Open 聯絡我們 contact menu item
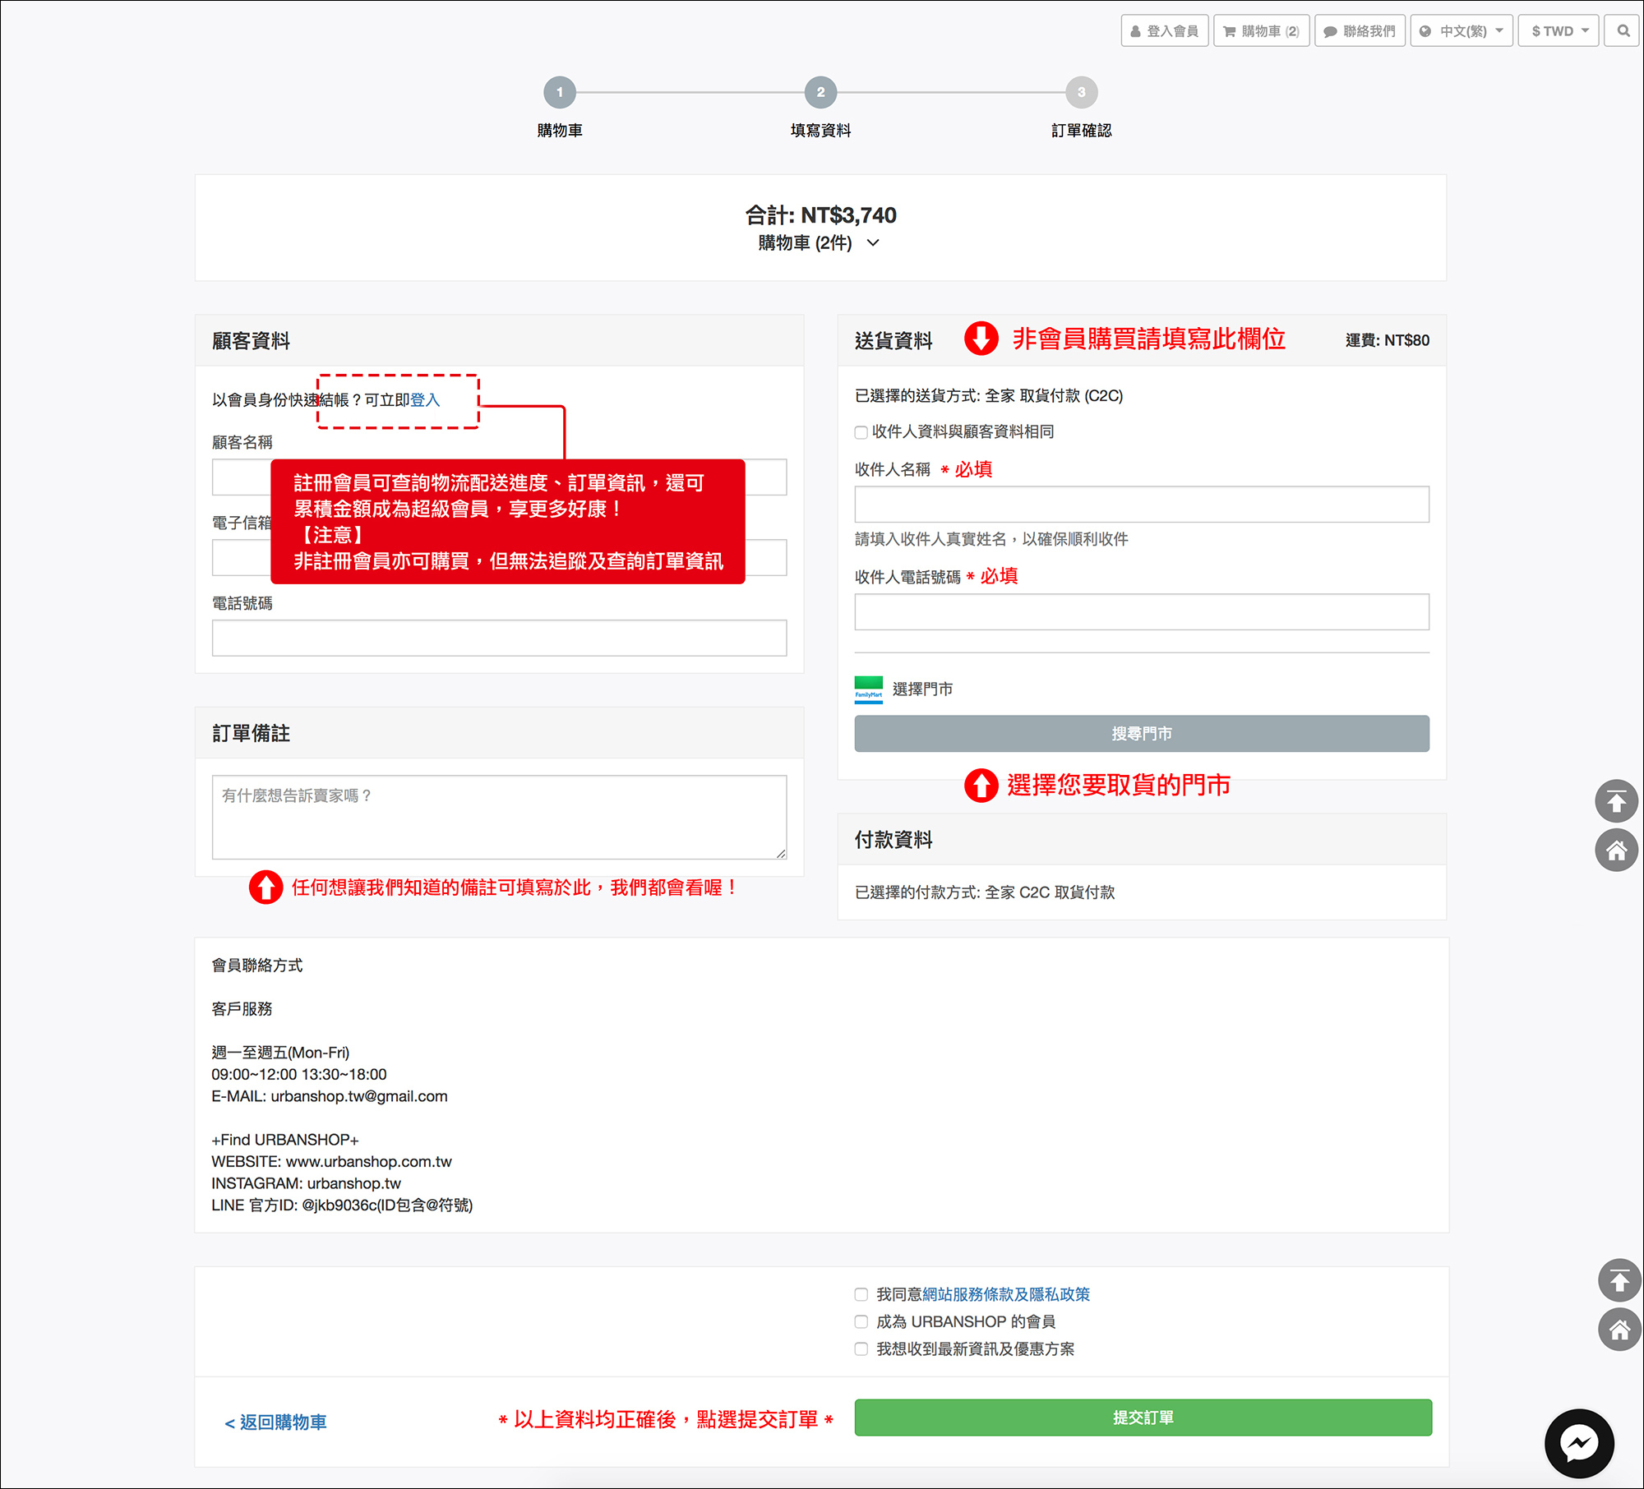Screen dimensions: 1644x1489 (x=1360, y=31)
